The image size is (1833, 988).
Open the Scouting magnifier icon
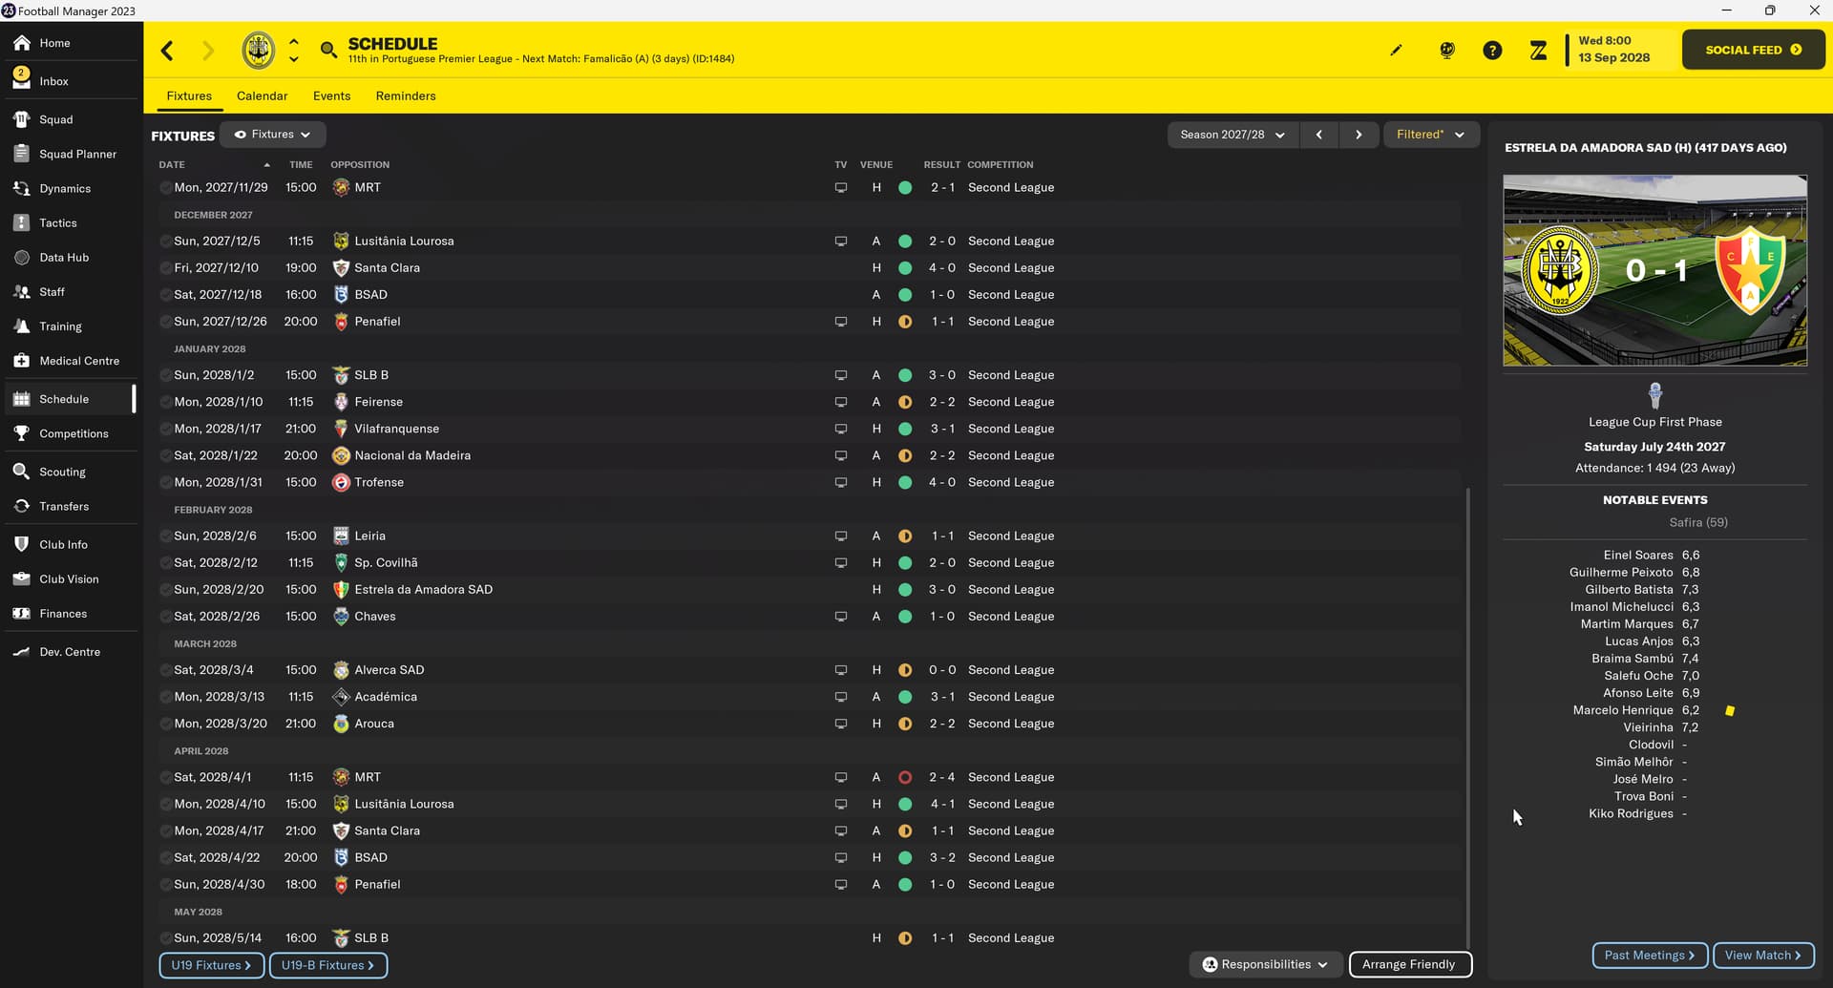pyautogui.click(x=22, y=471)
